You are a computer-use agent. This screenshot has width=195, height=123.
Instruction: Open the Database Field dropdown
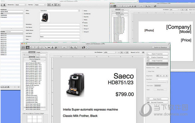[162, 68]
